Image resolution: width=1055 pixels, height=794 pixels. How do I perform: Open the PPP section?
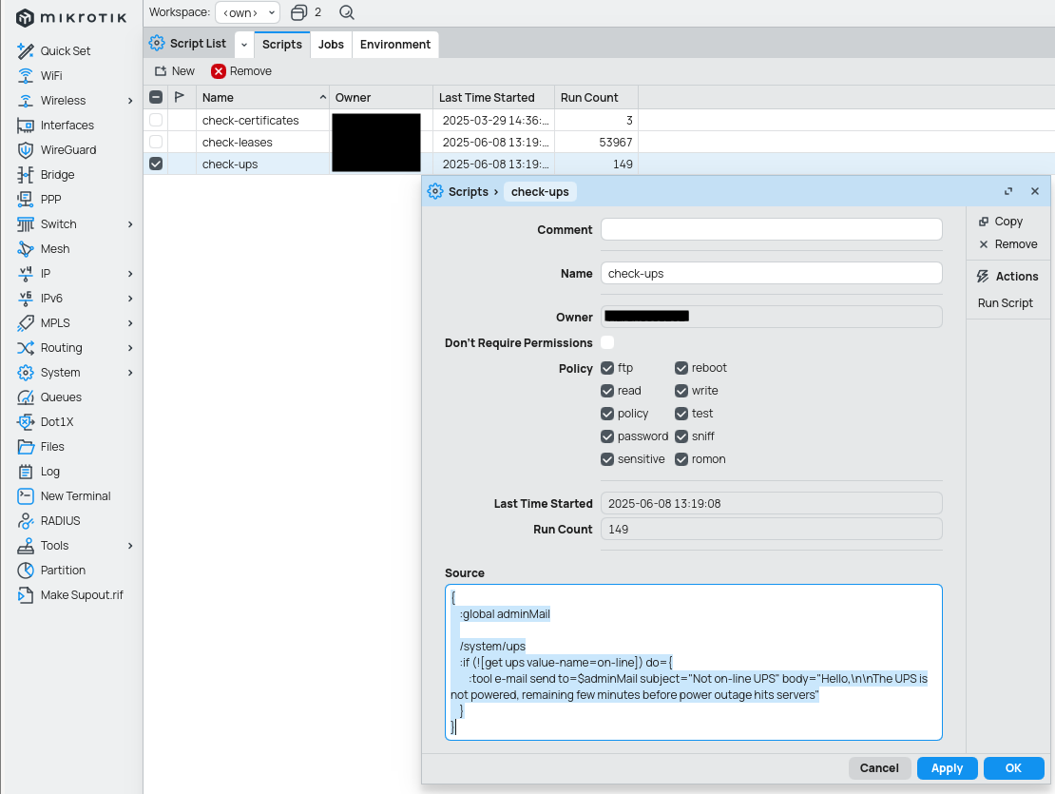[40, 199]
